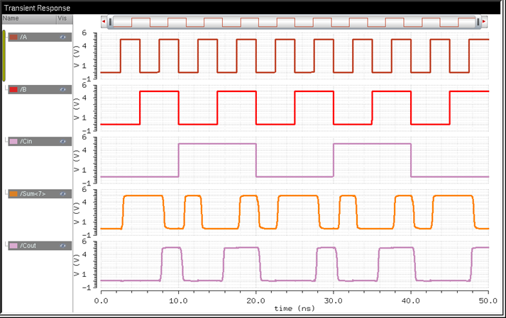Click the pink /Cout color swatch
The image size is (506, 318).
tap(13, 246)
